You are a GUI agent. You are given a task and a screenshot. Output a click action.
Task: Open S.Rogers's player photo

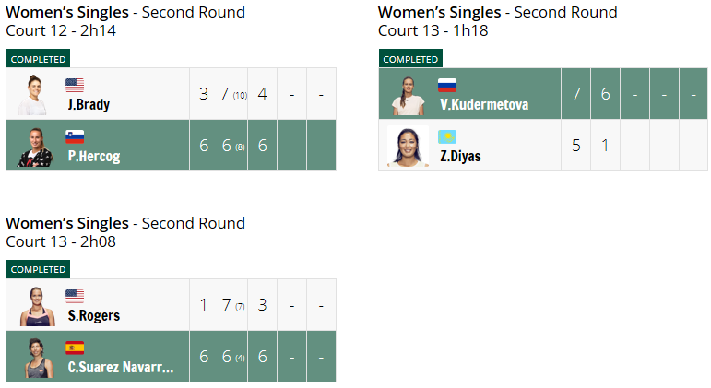[x=37, y=306]
